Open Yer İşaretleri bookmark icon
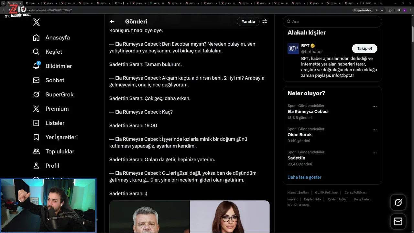 pyautogui.click(x=36, y=137)
